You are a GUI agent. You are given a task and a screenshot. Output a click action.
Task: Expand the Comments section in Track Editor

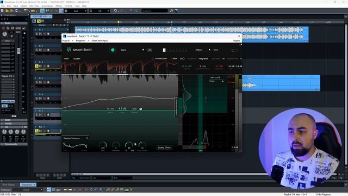[x=2, y=144]
